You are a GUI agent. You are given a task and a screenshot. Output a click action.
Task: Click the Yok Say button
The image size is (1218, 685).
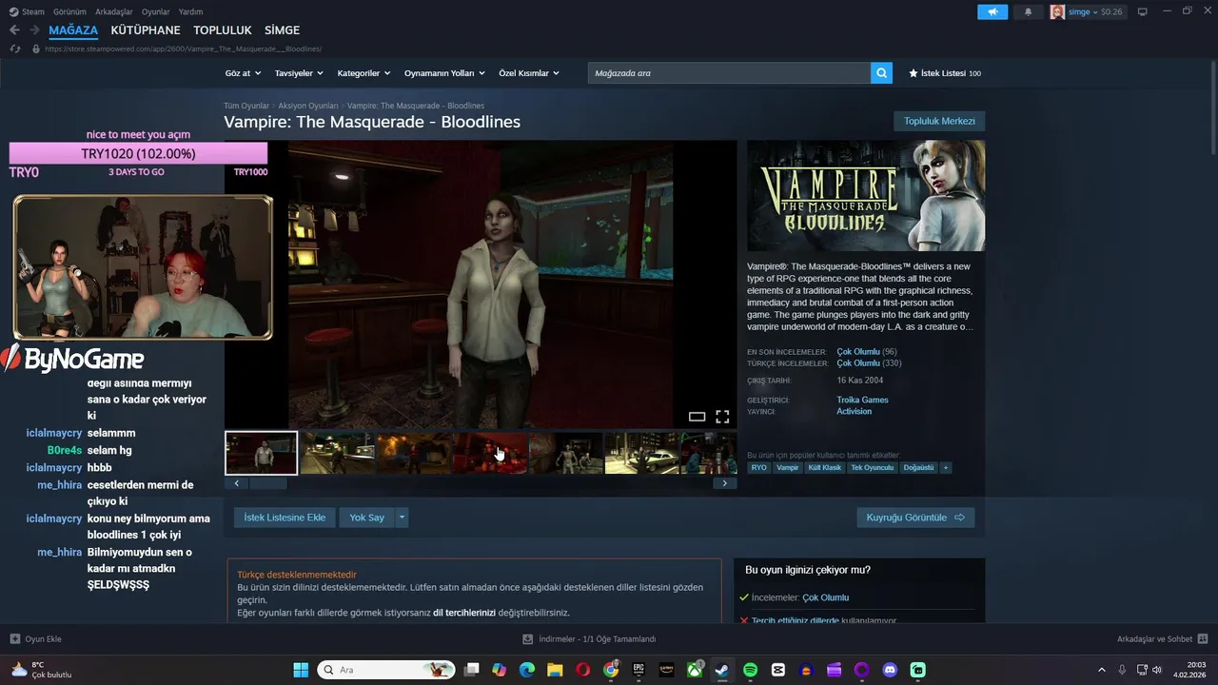(x=366, y=518)
